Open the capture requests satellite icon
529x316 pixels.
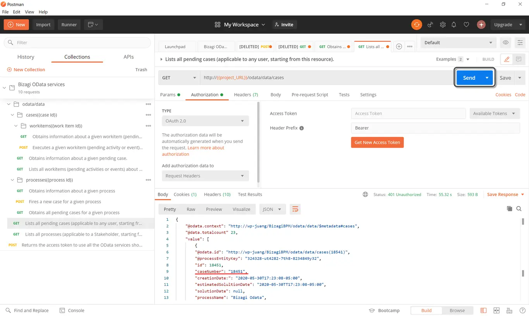pyautogui.click(x=430, y=24)
